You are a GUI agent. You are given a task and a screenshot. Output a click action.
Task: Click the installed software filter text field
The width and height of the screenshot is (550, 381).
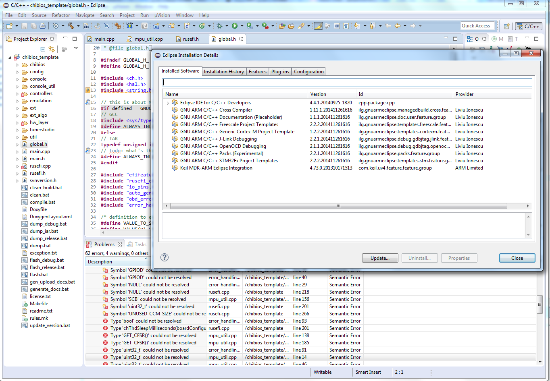coord(347,83)
